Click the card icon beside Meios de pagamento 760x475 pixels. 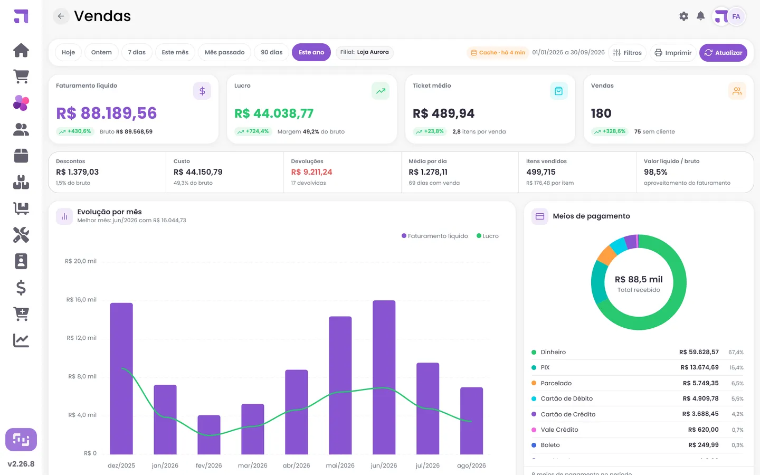tap(540, 216)
